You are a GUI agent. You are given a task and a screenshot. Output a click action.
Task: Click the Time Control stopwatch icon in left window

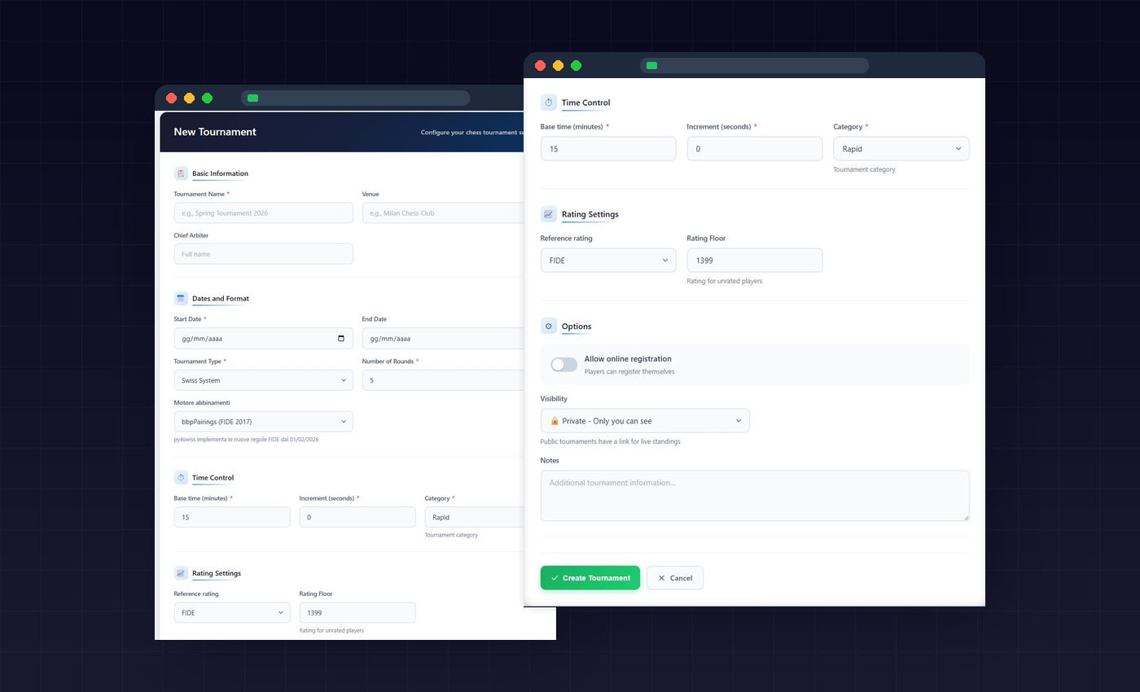(x=181, y=478)
